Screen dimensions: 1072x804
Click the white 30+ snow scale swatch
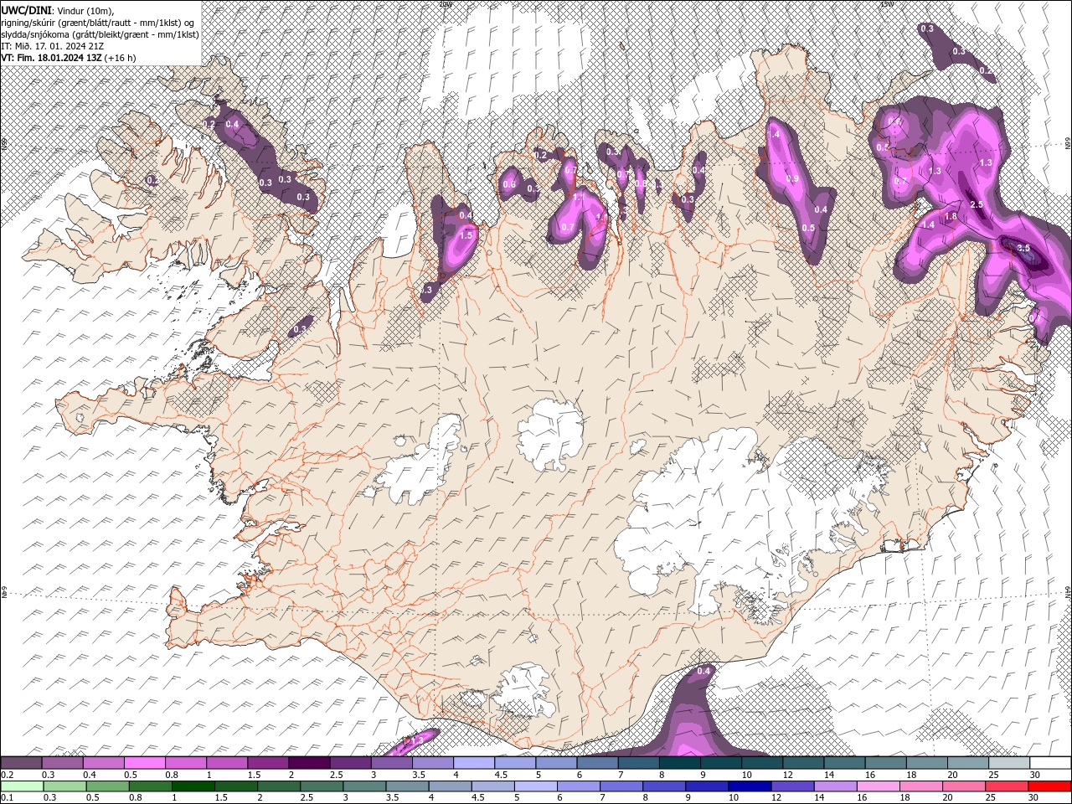(x=1049, y=762)
